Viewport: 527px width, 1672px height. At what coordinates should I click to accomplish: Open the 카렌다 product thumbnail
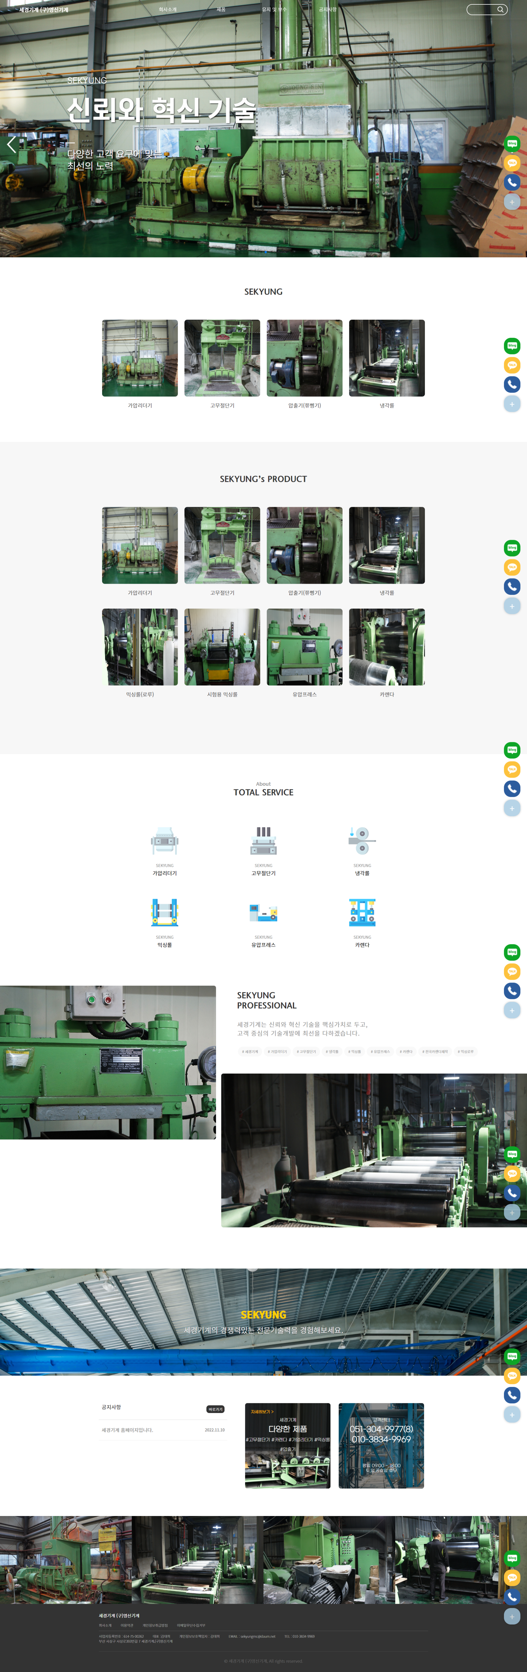tap(387, 646)
